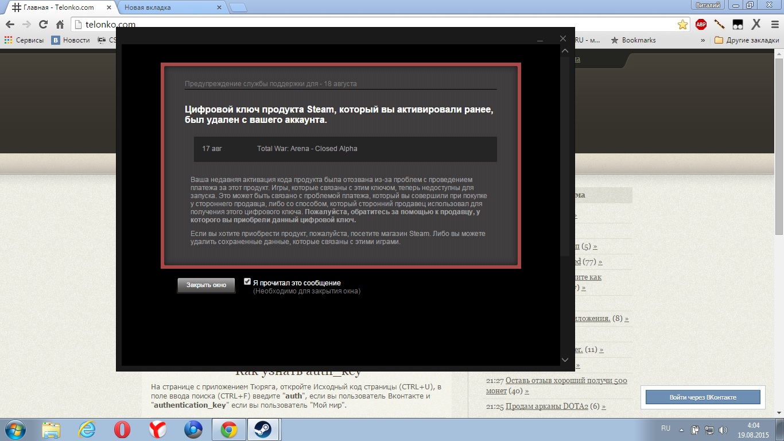Image resolution: width=784 pixels, height=441 pixels.
Task: Open Новости VK bookmark
Action: pyautogui.click(x=71, y=40)
